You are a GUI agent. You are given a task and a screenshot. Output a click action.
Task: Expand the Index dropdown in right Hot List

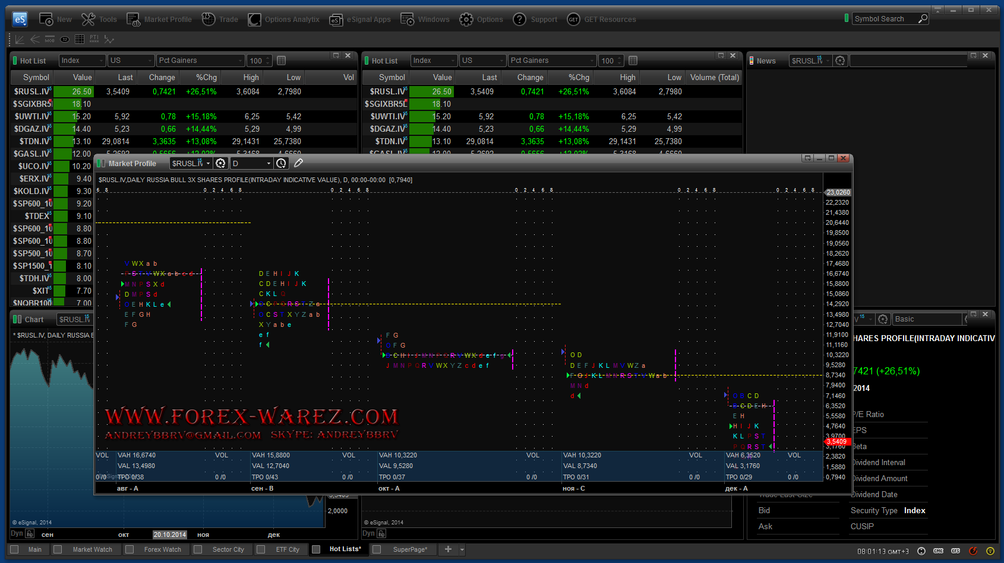point(453,61)
